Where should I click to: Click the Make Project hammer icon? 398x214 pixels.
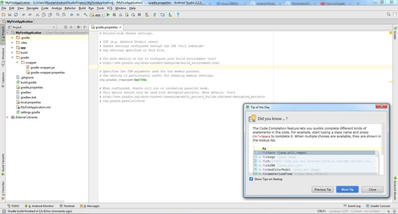tap(85, 15)
